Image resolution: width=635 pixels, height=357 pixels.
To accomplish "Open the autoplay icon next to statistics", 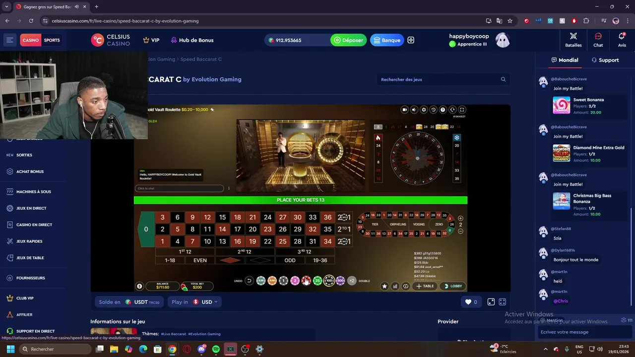I will [406, 286].
